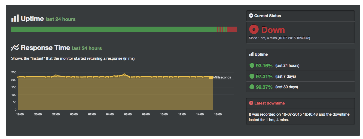
Task: Click the green badge next to 99.37%
Action: point(252,87)
